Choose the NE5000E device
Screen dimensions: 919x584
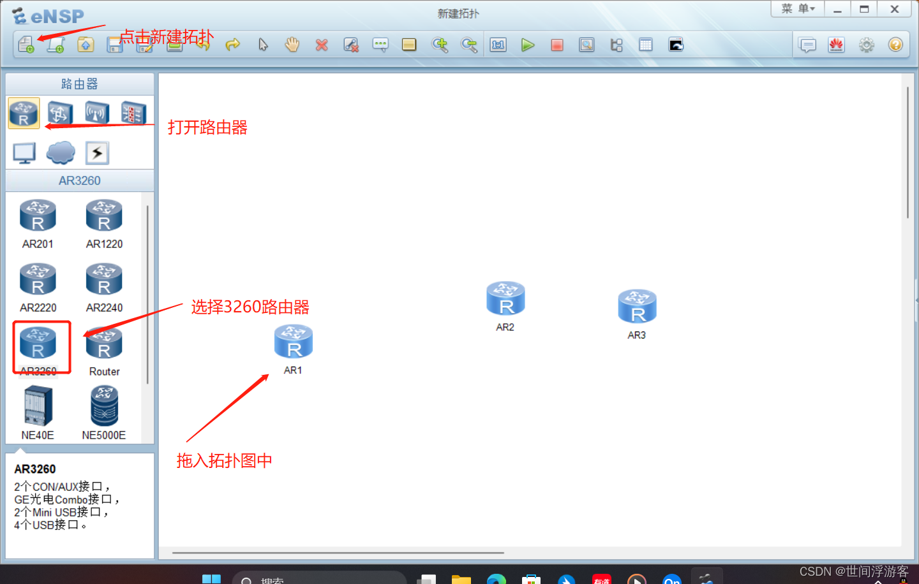click(104, 413)
